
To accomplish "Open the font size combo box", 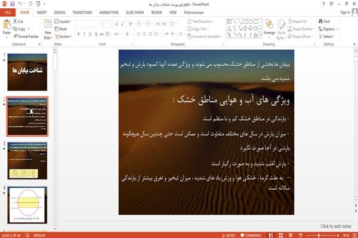I will [108, 24].
